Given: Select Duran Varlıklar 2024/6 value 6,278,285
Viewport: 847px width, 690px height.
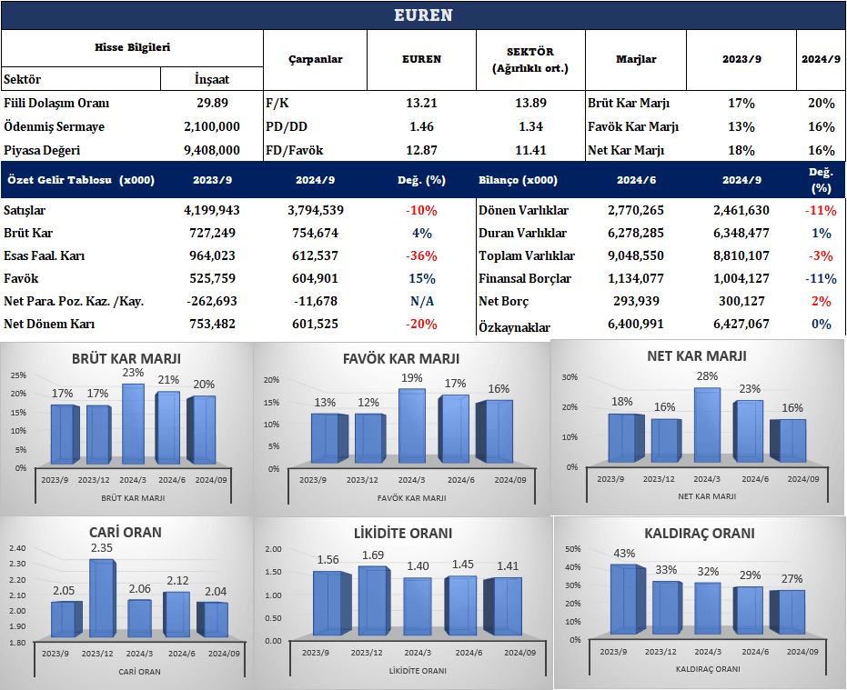Looking at the screenshot, I should pos(636,233).
